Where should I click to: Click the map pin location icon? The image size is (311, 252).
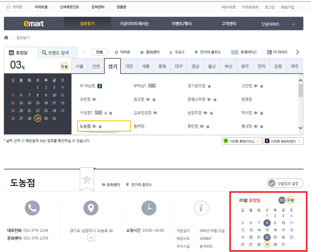[x=91, y=208]
